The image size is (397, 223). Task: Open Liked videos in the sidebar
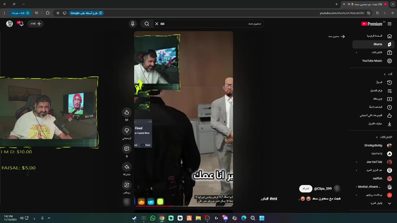coord(373,116)
